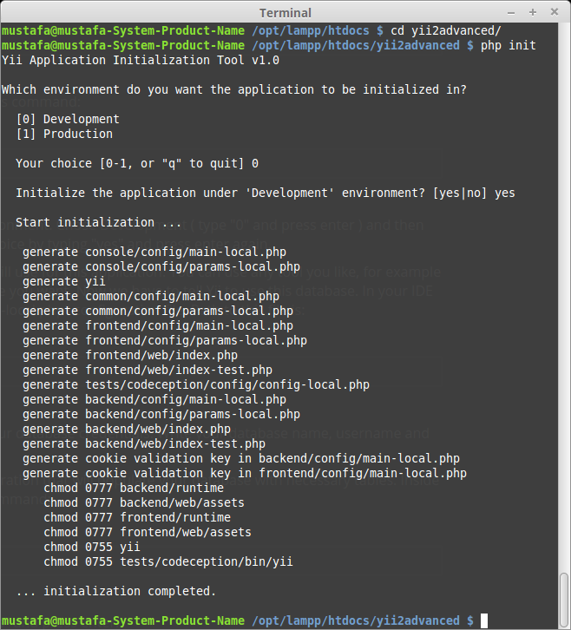Click the 'chmod 0755 yii' line
The image size is (571, 630).
pos(92,547)
